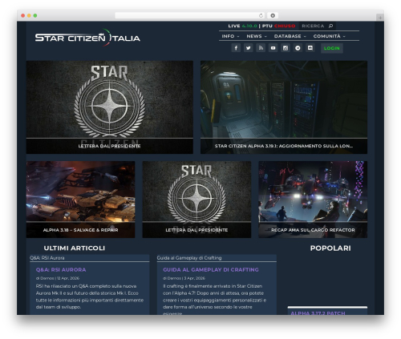
Task: Open Star Citizen Alpha 3.19.1 featured card
Action: [284, 107]
